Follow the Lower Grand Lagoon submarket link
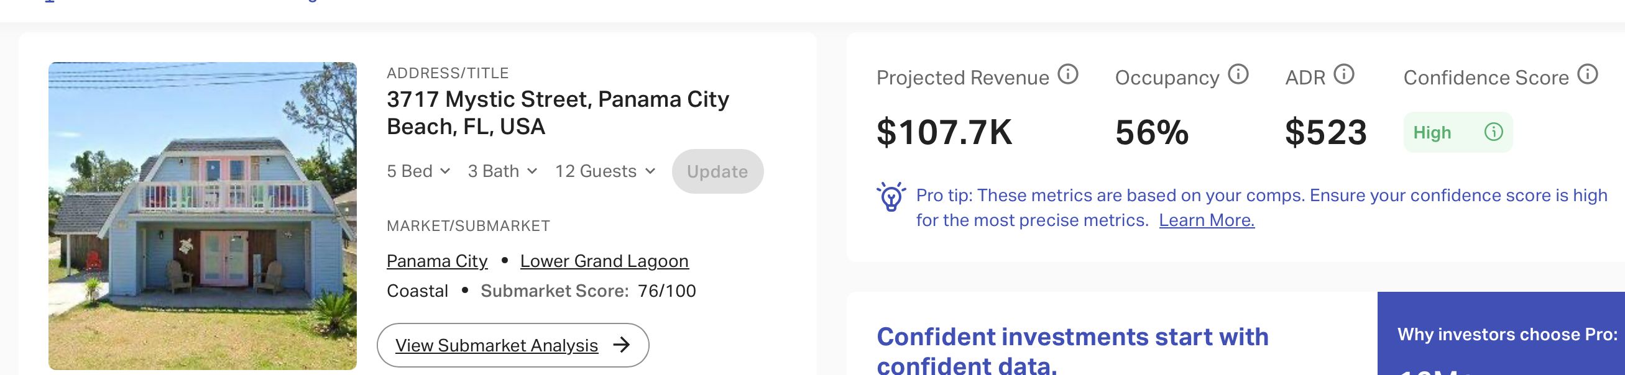 tap(604, 261)
